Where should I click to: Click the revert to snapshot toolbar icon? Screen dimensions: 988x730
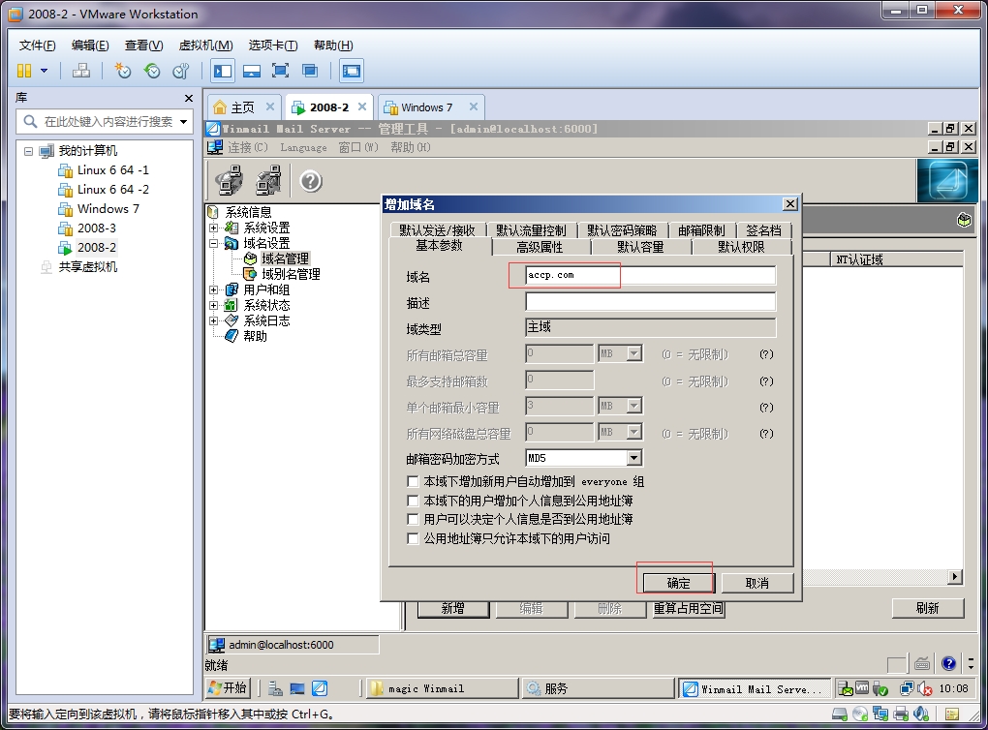(152, 71)
